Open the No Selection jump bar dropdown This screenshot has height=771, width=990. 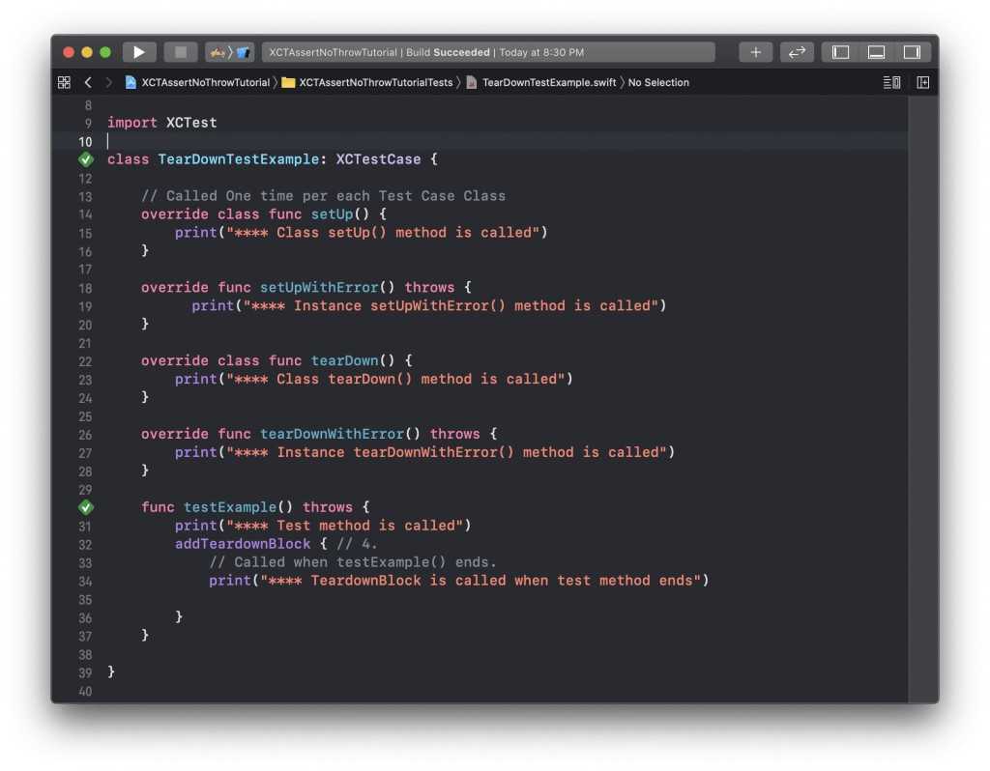click(658, 82)
